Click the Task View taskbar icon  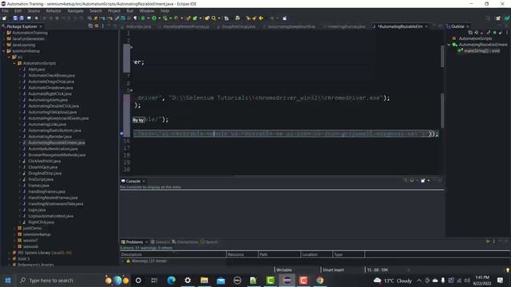click(154, 280)
